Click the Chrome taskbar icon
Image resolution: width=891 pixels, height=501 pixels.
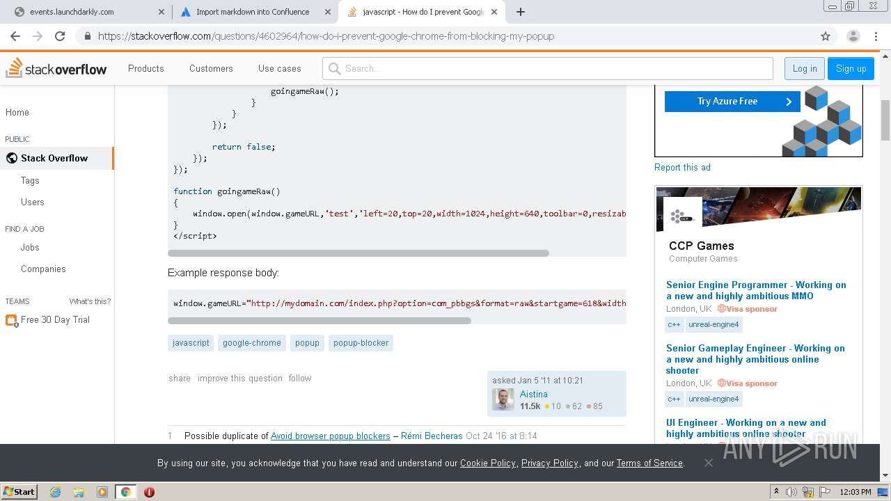click(125, 492)
